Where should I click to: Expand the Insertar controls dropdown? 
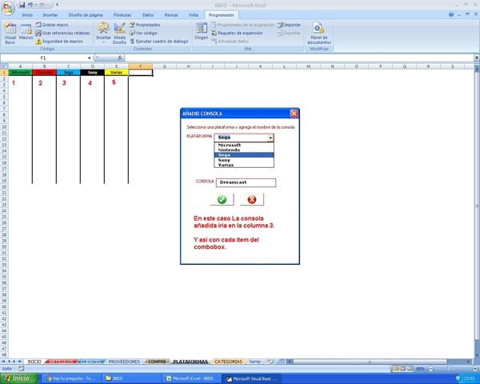tap(103, 42)
